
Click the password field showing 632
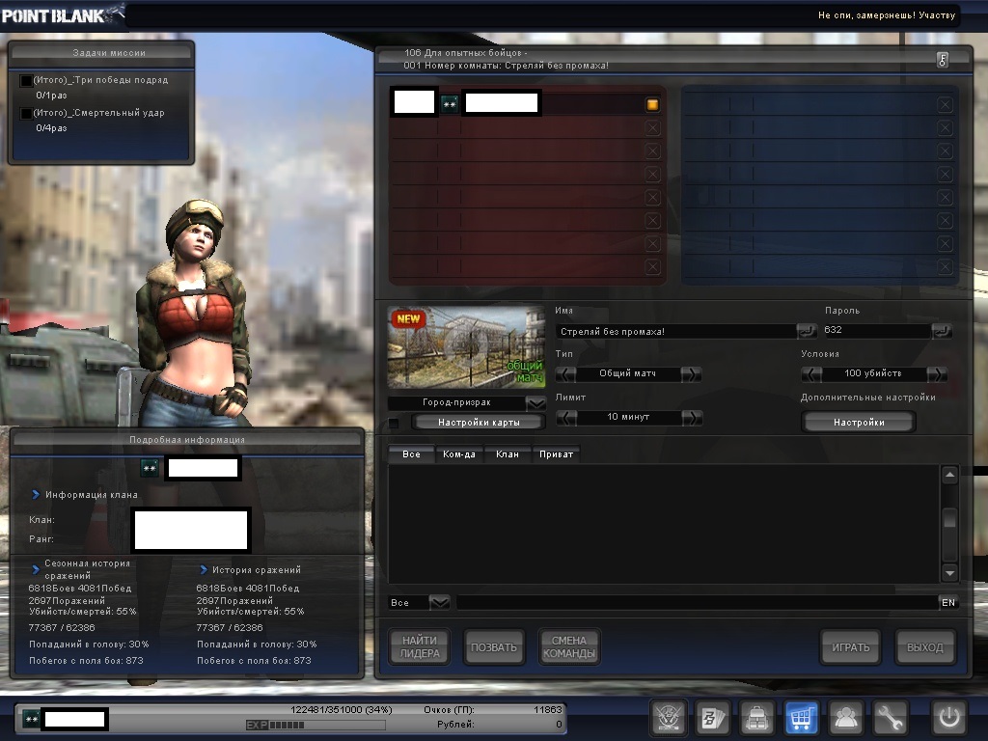(876, 330)
